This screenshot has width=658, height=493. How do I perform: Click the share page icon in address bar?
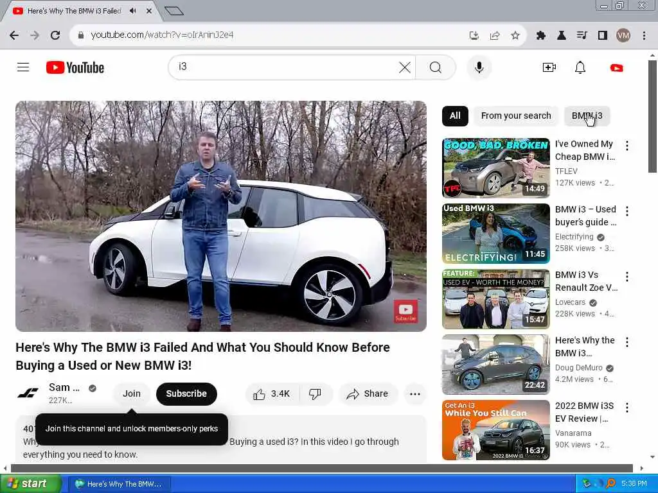(x=495, y=35)
